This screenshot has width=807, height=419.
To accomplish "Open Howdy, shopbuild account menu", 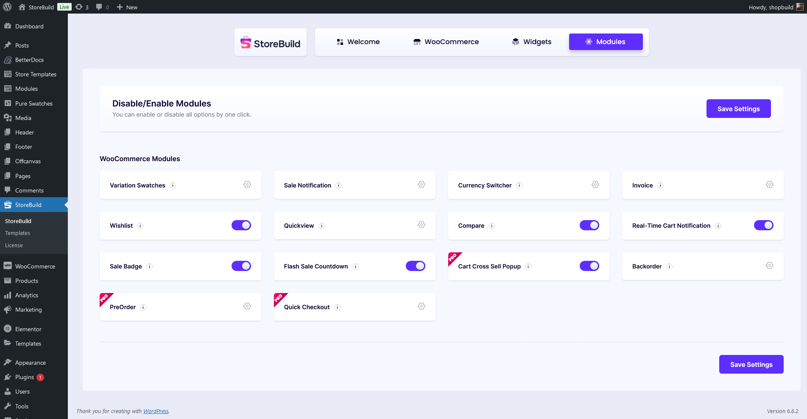I will (x=775, y=7).
